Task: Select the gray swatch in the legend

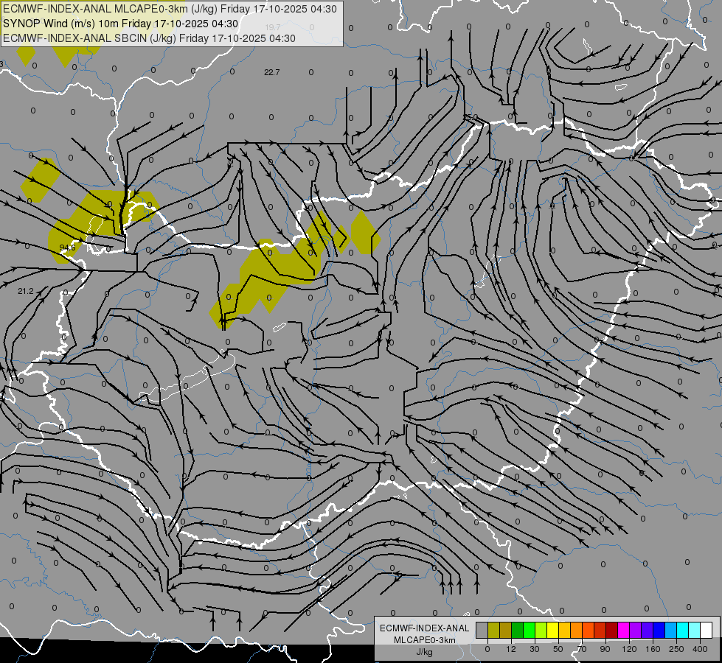Action: [482, 630]
